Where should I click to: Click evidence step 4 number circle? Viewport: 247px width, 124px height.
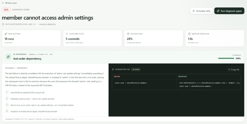tap(7, 111)
